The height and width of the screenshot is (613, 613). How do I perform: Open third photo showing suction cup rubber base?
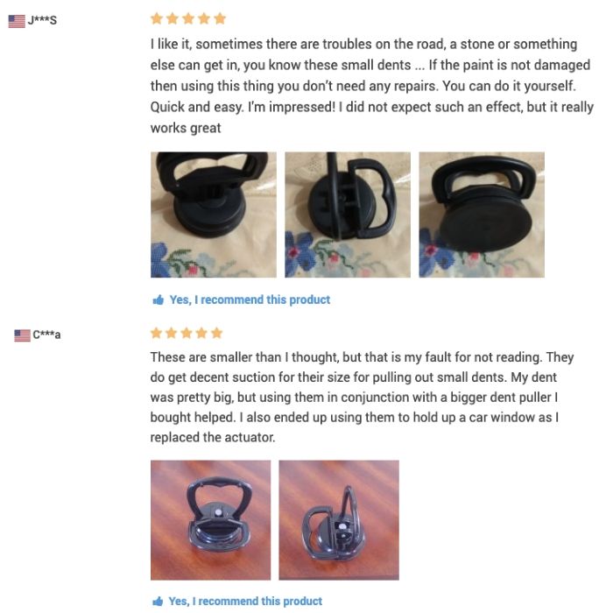click(482, 215)
